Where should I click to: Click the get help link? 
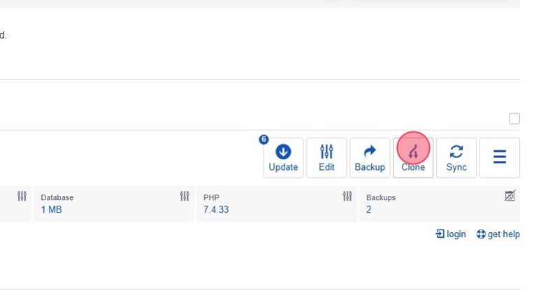498,234
